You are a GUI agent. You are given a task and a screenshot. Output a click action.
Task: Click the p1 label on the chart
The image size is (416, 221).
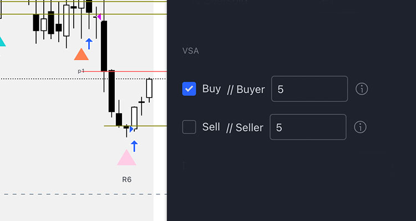pyautogui.click(x=81, y=71)
